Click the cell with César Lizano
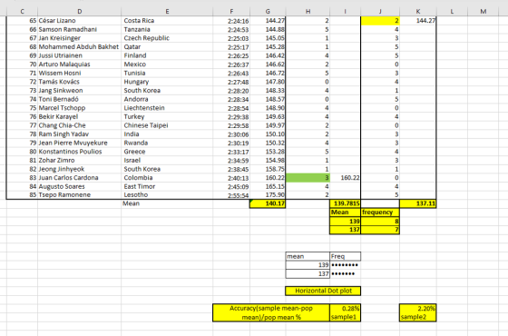 pos(80,21)
